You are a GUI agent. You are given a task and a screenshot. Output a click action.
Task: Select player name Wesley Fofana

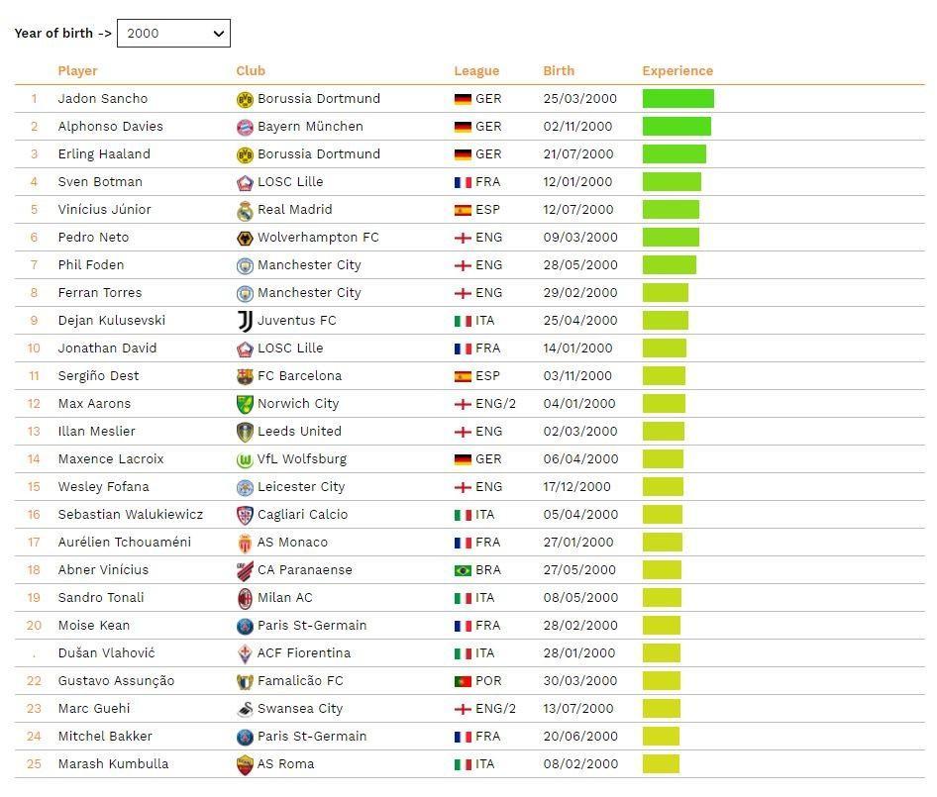[x=103, y=486]
